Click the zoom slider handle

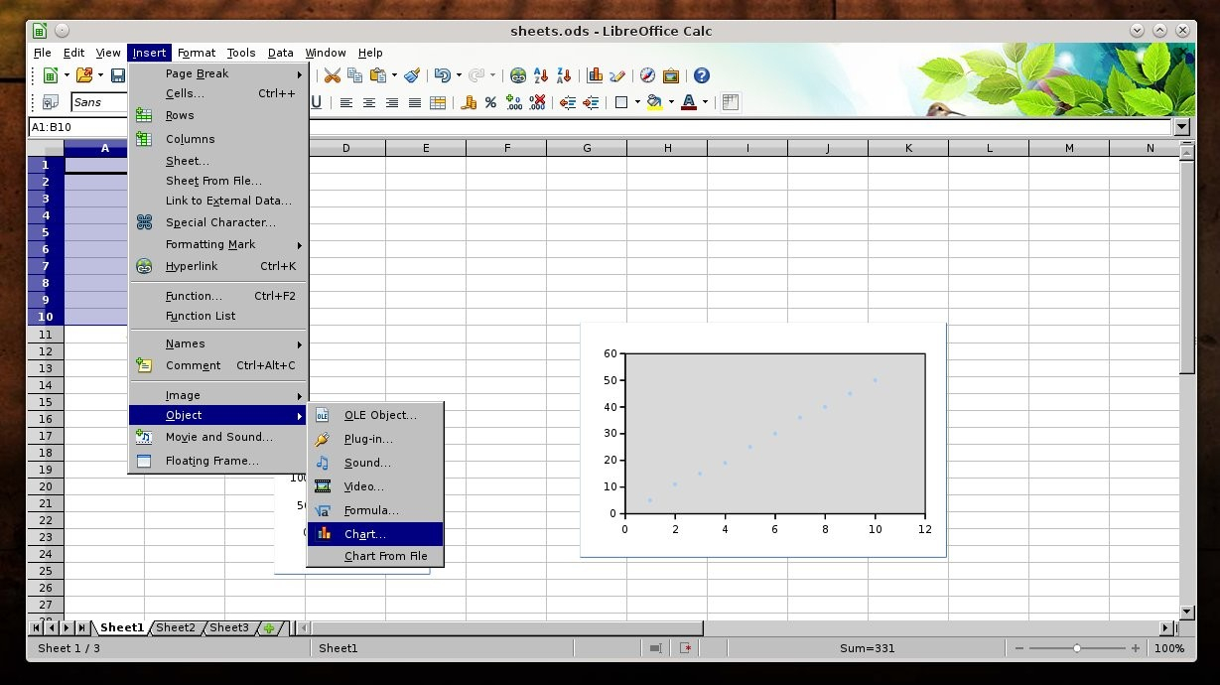pyautogui.click(x=1077, y=648)
